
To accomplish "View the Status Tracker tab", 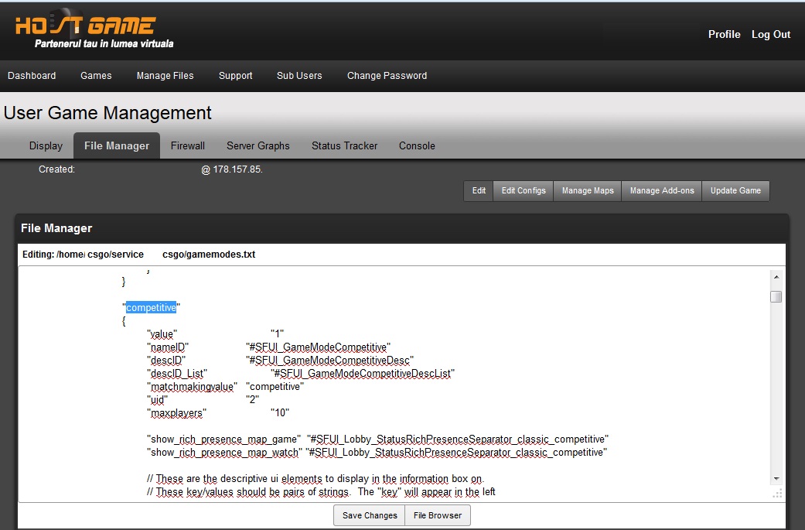I will tap(344, 145).
